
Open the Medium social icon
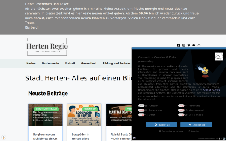tap(194, 45)
